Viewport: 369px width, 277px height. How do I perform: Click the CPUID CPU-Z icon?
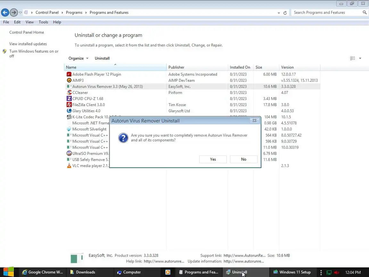69,99
